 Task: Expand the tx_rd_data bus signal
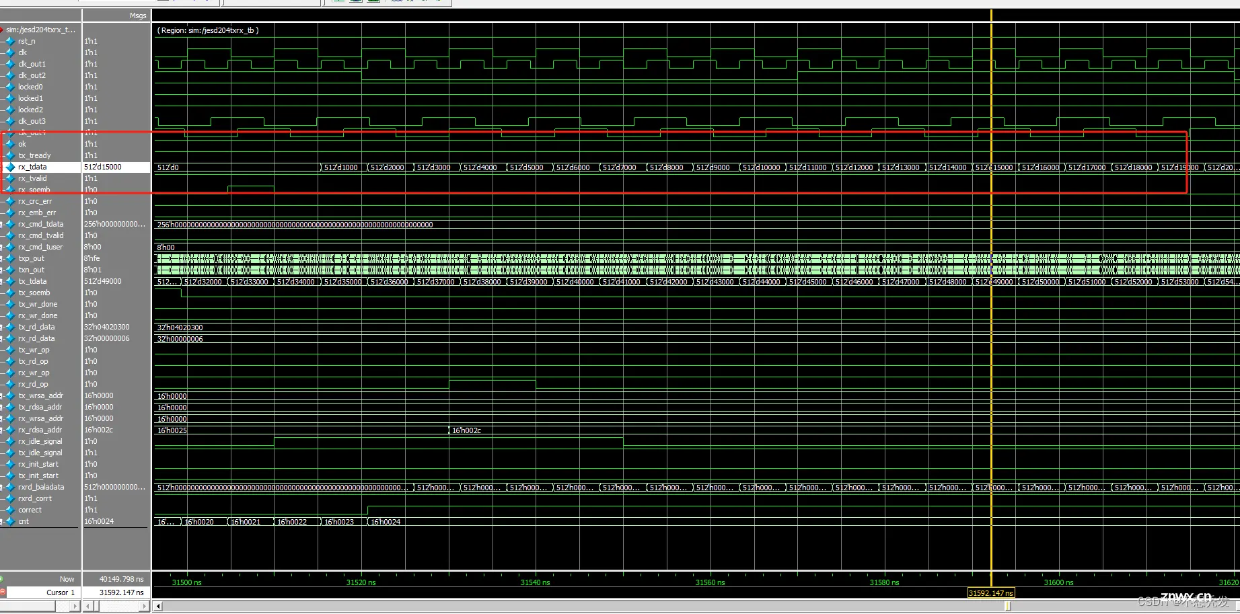tap(2, 327)
